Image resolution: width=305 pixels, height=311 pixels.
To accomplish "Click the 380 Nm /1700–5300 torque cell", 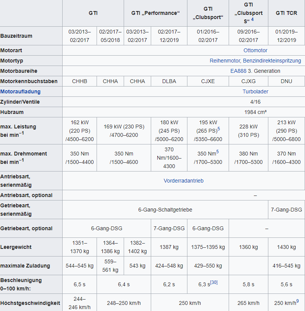I will (x=249, y=158).
